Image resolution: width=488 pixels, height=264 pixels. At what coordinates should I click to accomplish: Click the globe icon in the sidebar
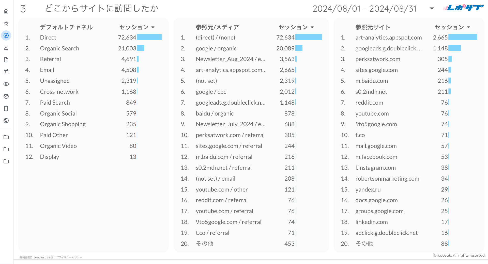[6, 121]
